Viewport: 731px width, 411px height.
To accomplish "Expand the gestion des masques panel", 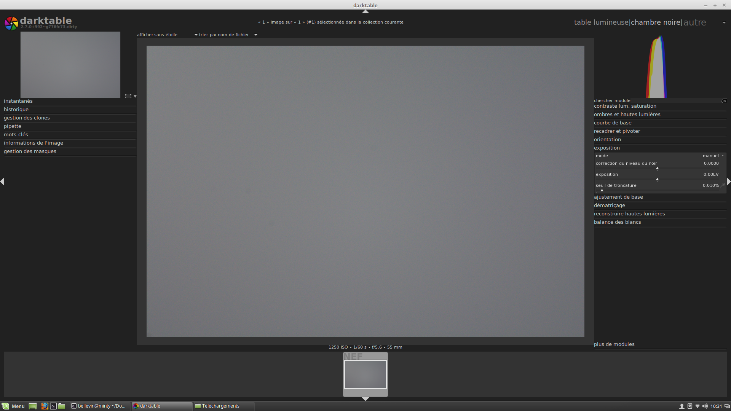I will (70, 151).
